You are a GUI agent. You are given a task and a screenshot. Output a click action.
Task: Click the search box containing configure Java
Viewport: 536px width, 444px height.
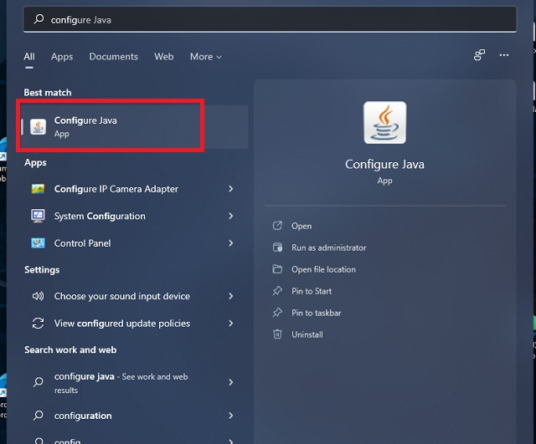[x=268, y=19]
